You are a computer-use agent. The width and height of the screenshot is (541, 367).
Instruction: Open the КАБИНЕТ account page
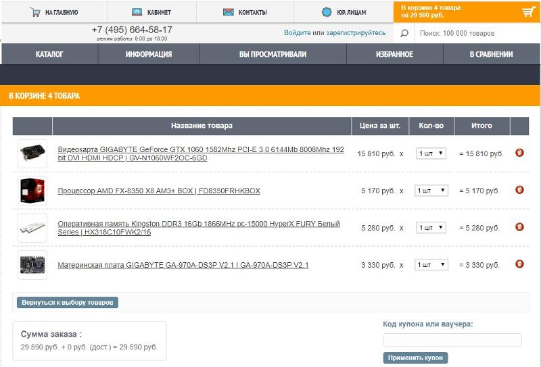tap(151, 12)
